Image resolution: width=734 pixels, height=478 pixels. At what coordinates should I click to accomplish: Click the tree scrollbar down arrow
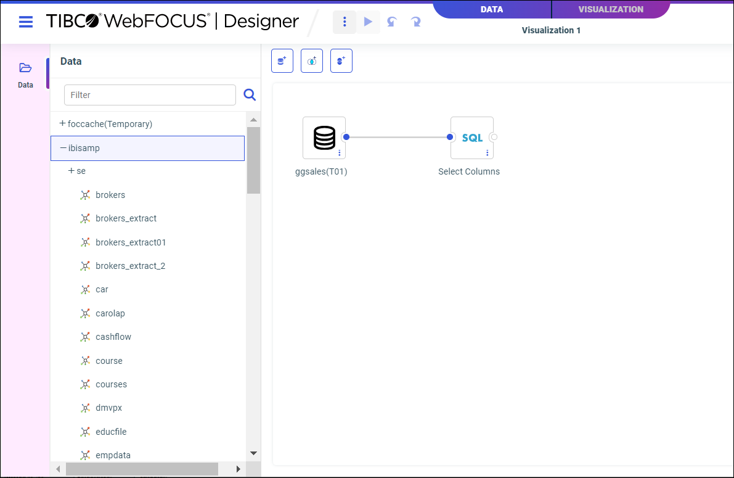(x=253, y=453)
